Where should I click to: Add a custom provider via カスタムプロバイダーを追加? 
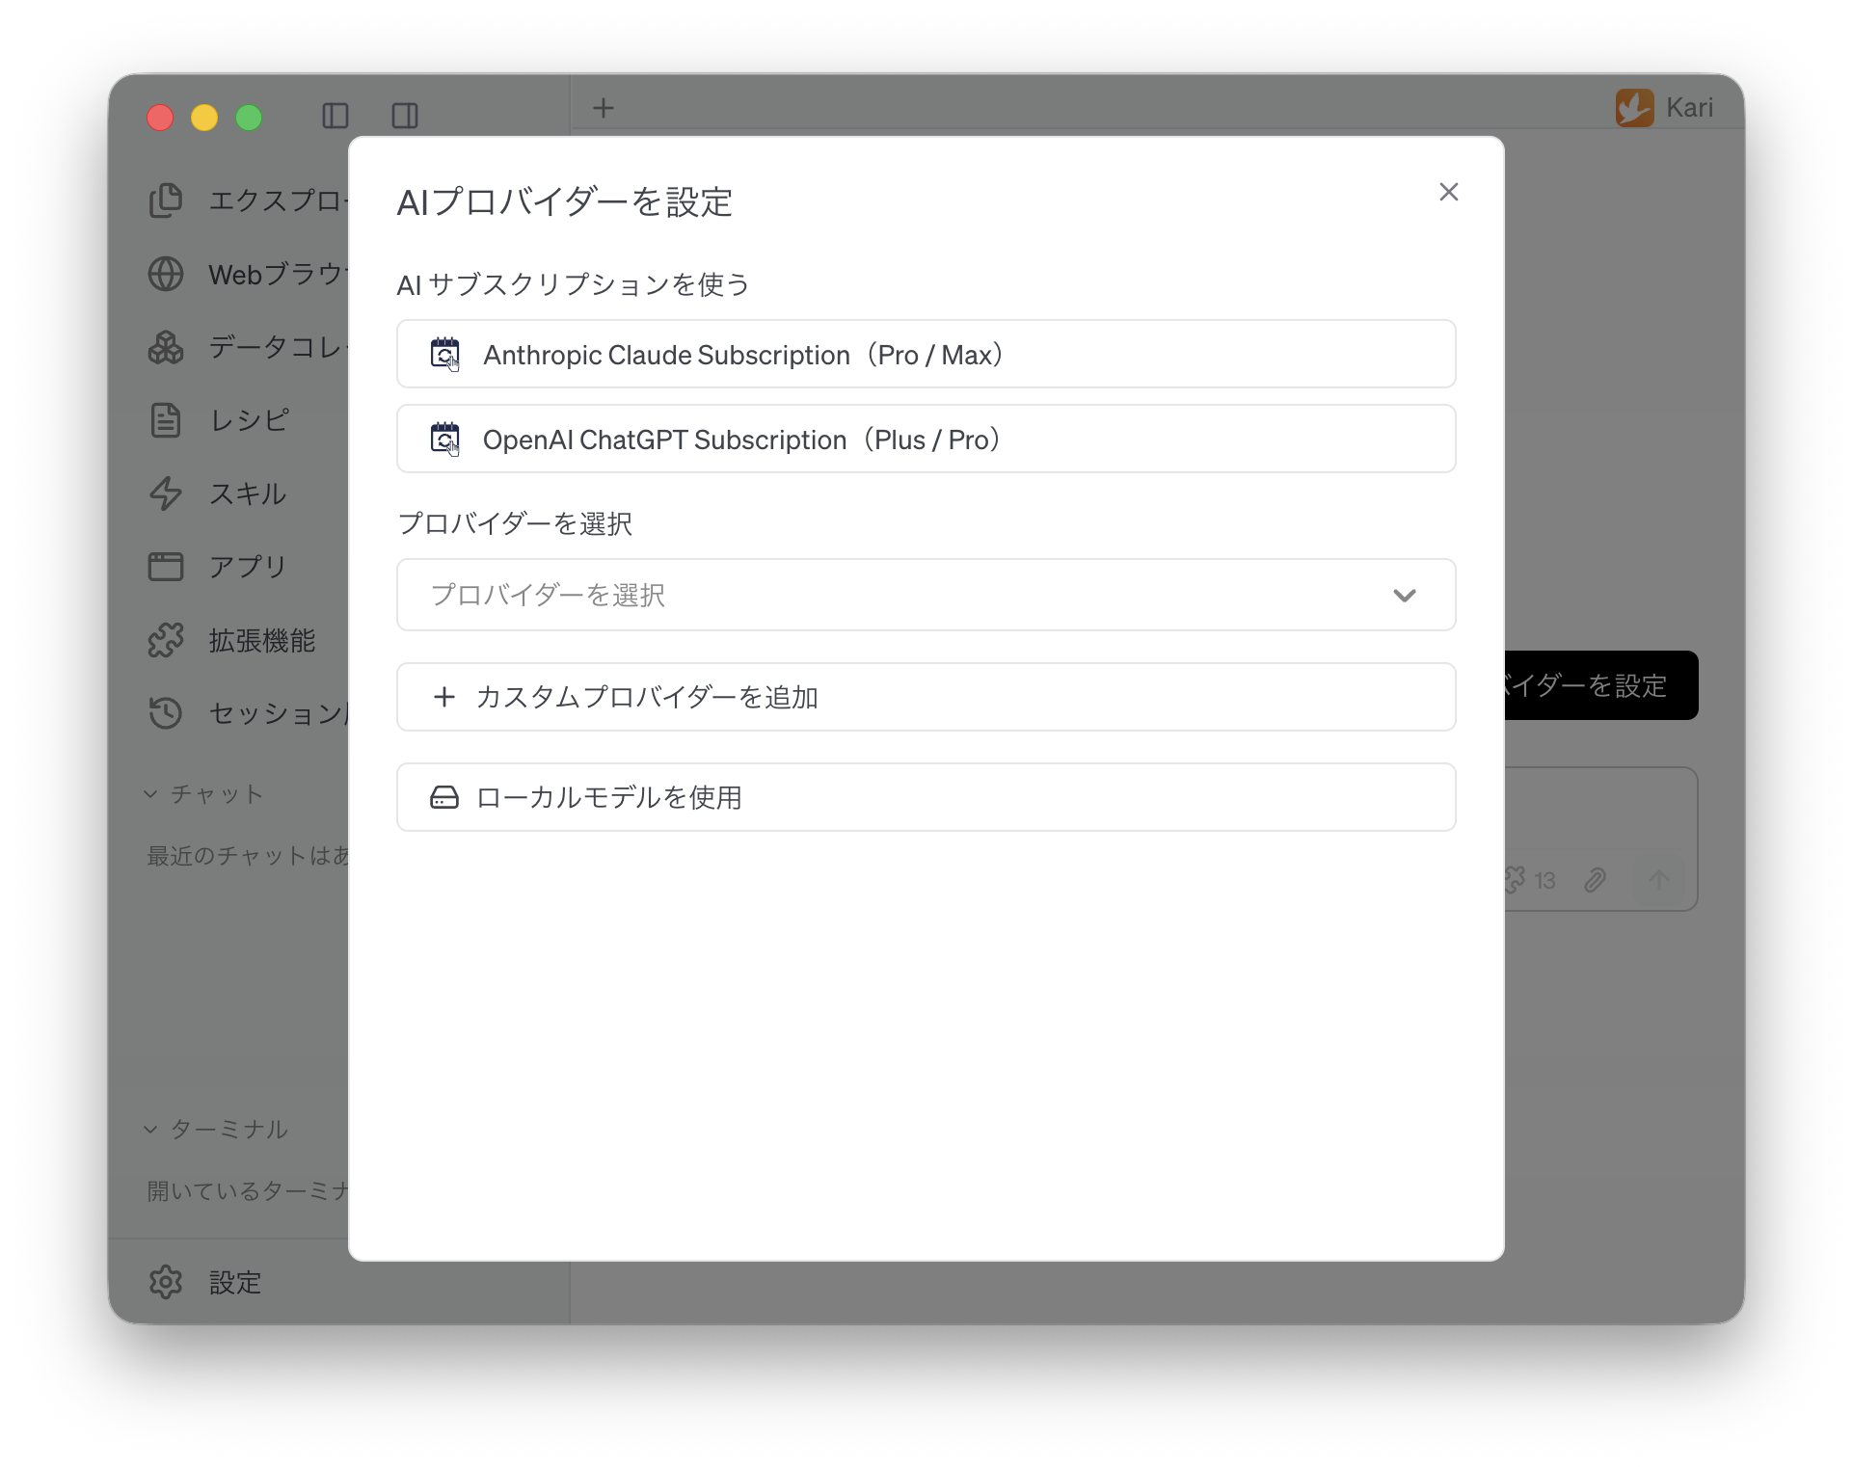(x=926, y=697)
